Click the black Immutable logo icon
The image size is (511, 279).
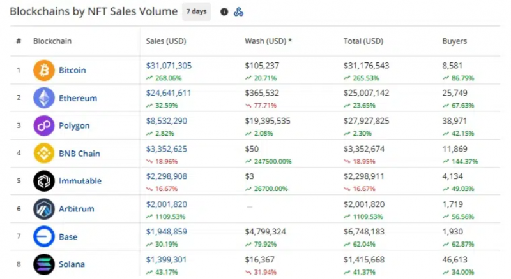point(43,181)
